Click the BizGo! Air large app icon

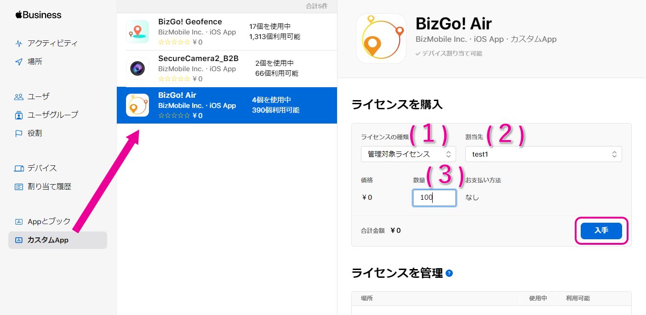tap(381, 38)
